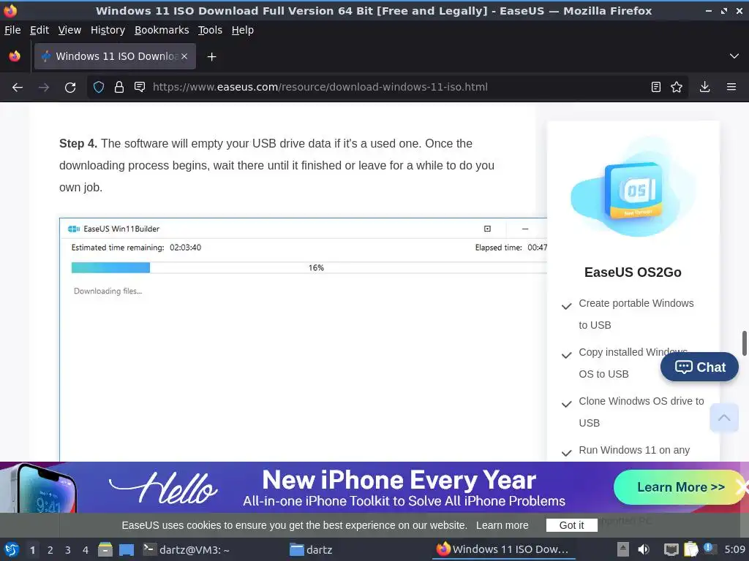Open the tracking protection shield
749x561 pixels.
pyautogui.click(x=99, y=88)
